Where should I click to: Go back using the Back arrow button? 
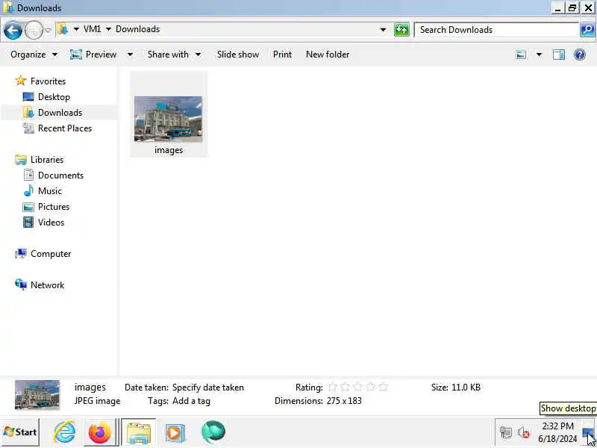[x=13, y=30]
